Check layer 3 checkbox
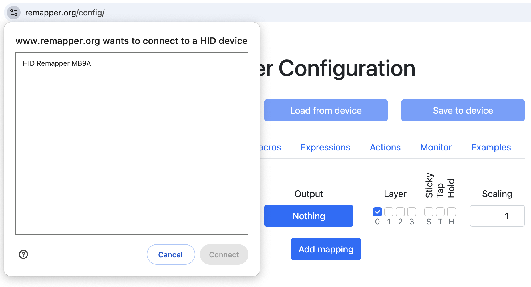 pos(412,212)
